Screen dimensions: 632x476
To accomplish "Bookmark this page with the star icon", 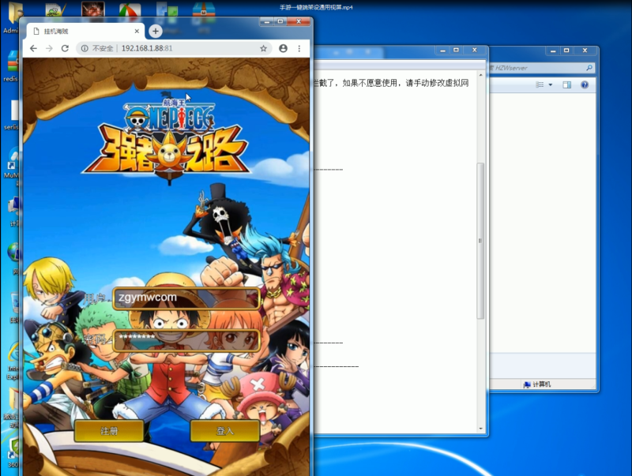I will (263, 48).
